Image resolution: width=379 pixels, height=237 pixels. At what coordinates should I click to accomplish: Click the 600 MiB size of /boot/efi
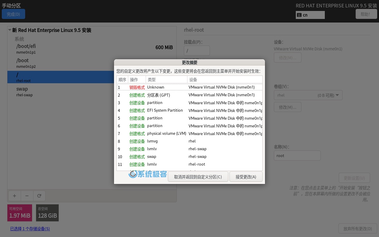click(x=164, y=47)
